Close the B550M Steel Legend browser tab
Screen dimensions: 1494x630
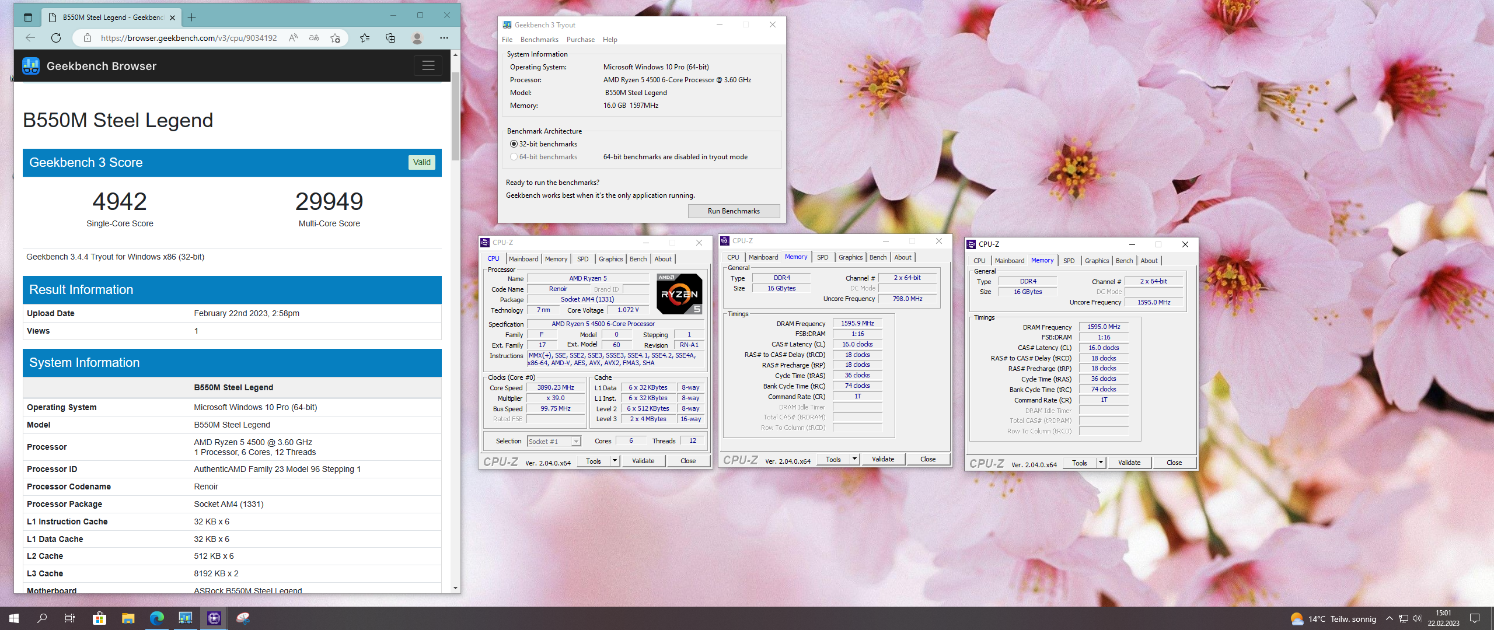click(172, 17)
